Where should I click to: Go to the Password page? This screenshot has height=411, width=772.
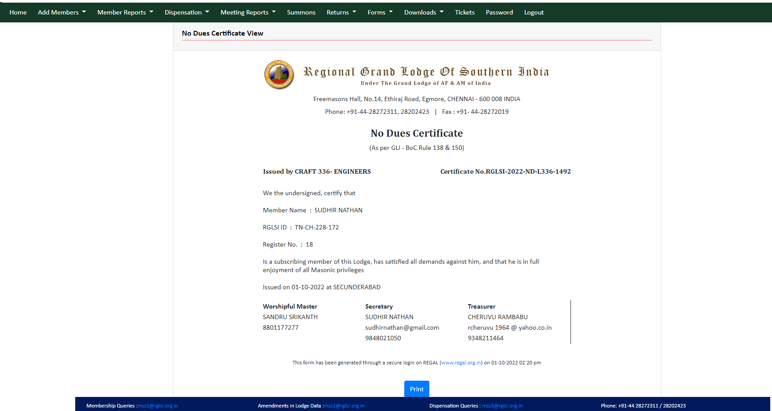(499, 12)
